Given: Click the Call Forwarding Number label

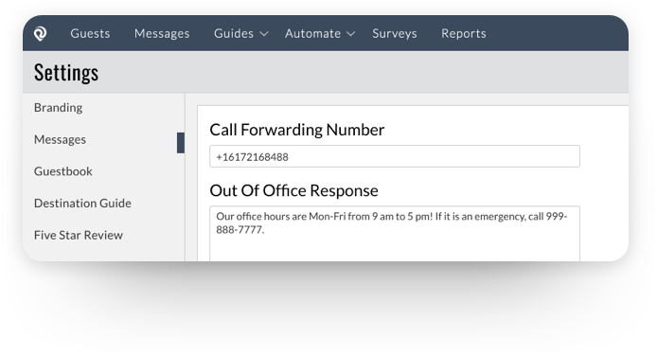Looking at the screenshot, I should 296,130.
